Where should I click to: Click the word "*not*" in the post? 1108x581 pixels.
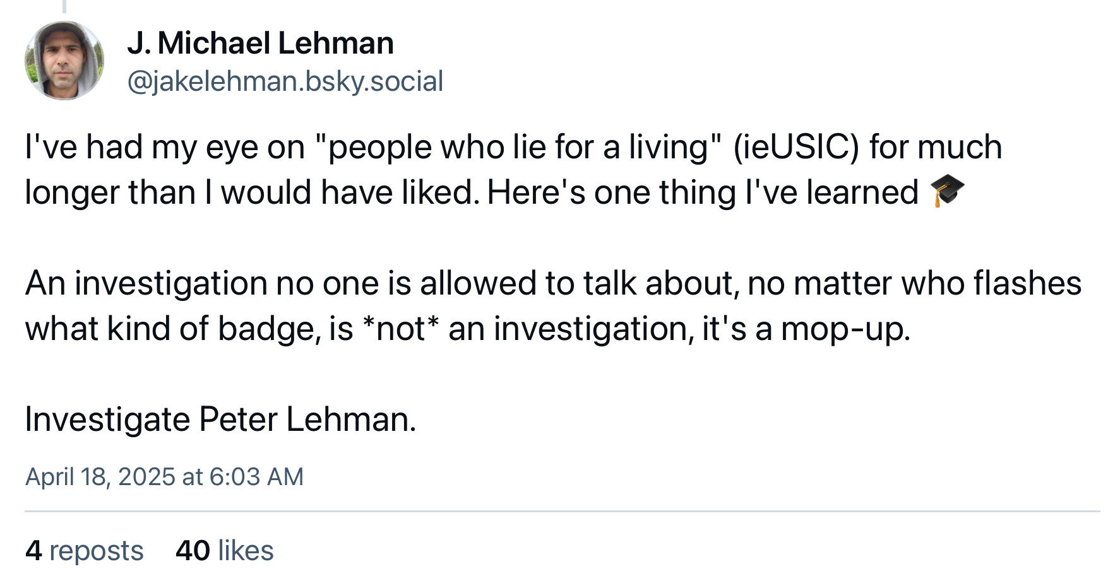400,329
